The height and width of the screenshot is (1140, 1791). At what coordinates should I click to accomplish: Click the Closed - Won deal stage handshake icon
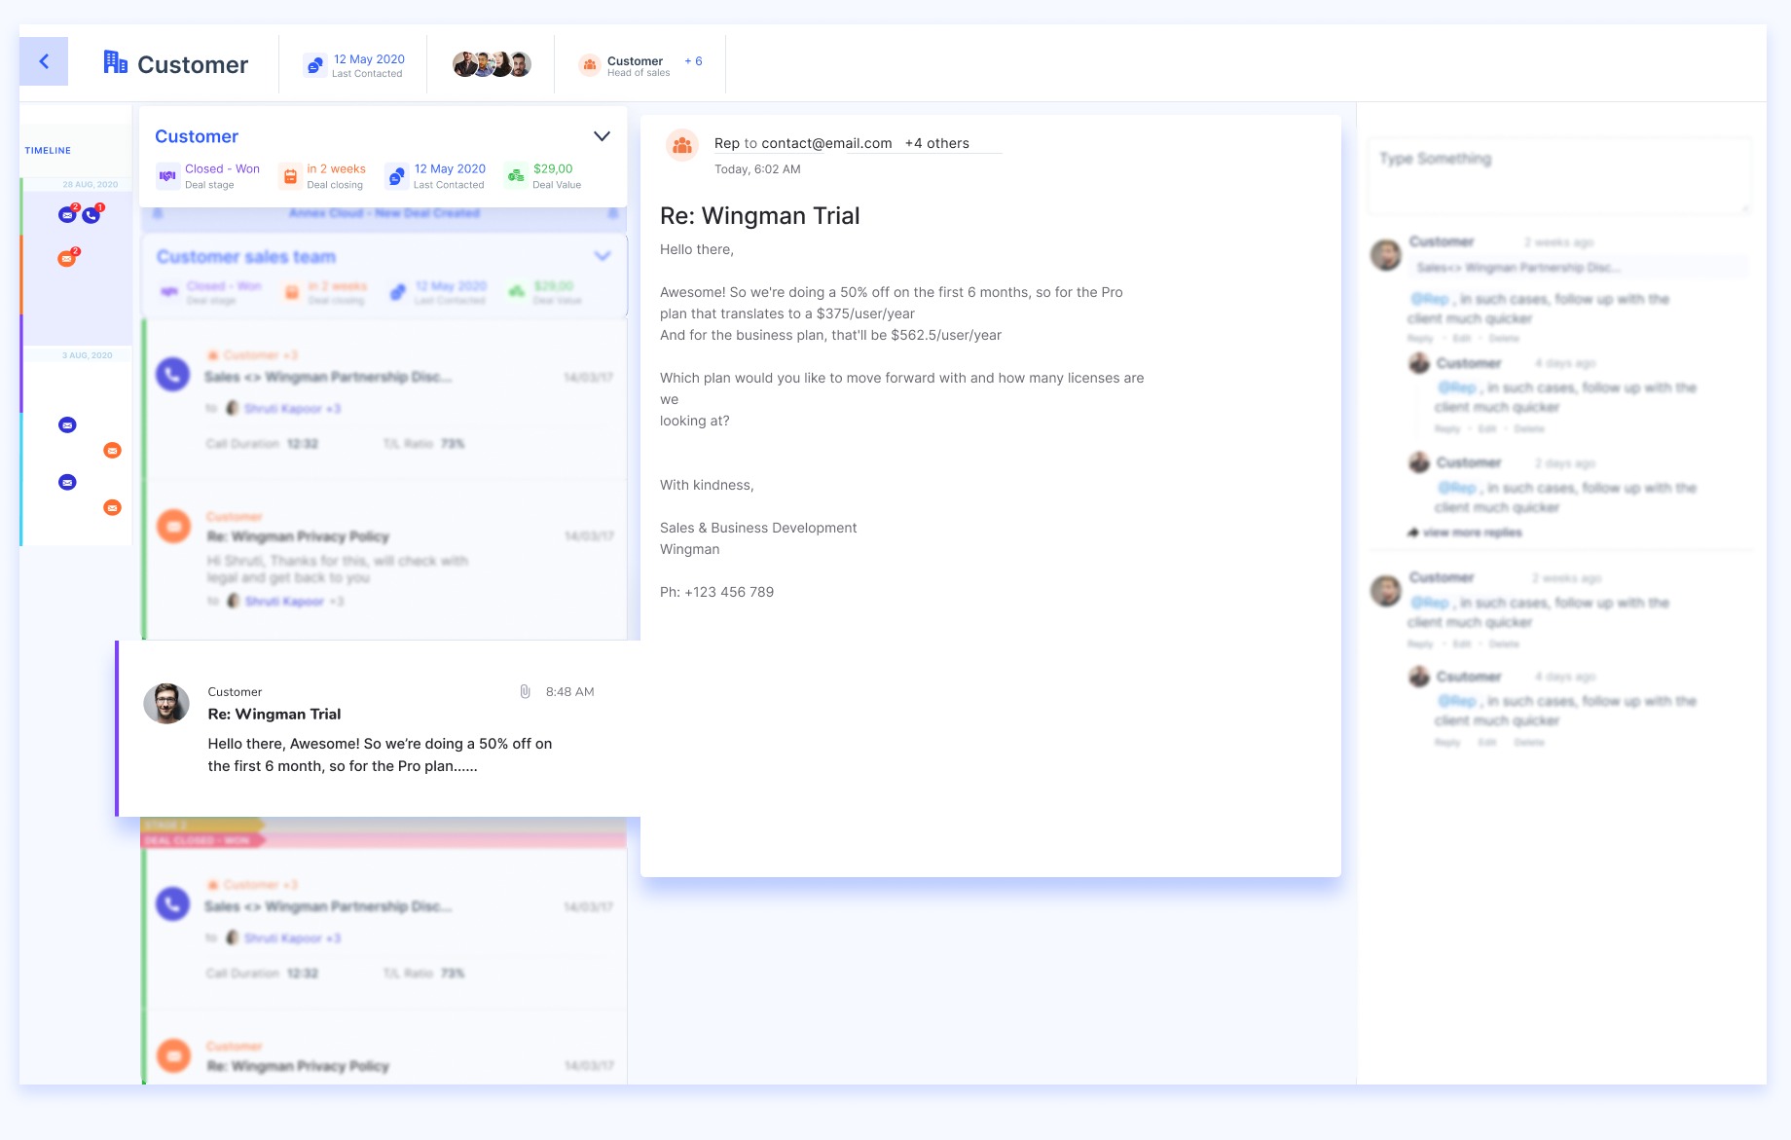coord(167,176)
